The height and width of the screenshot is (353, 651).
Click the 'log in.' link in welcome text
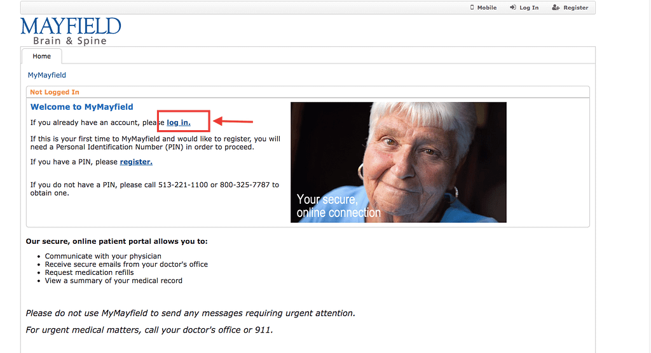pos(179,123)
